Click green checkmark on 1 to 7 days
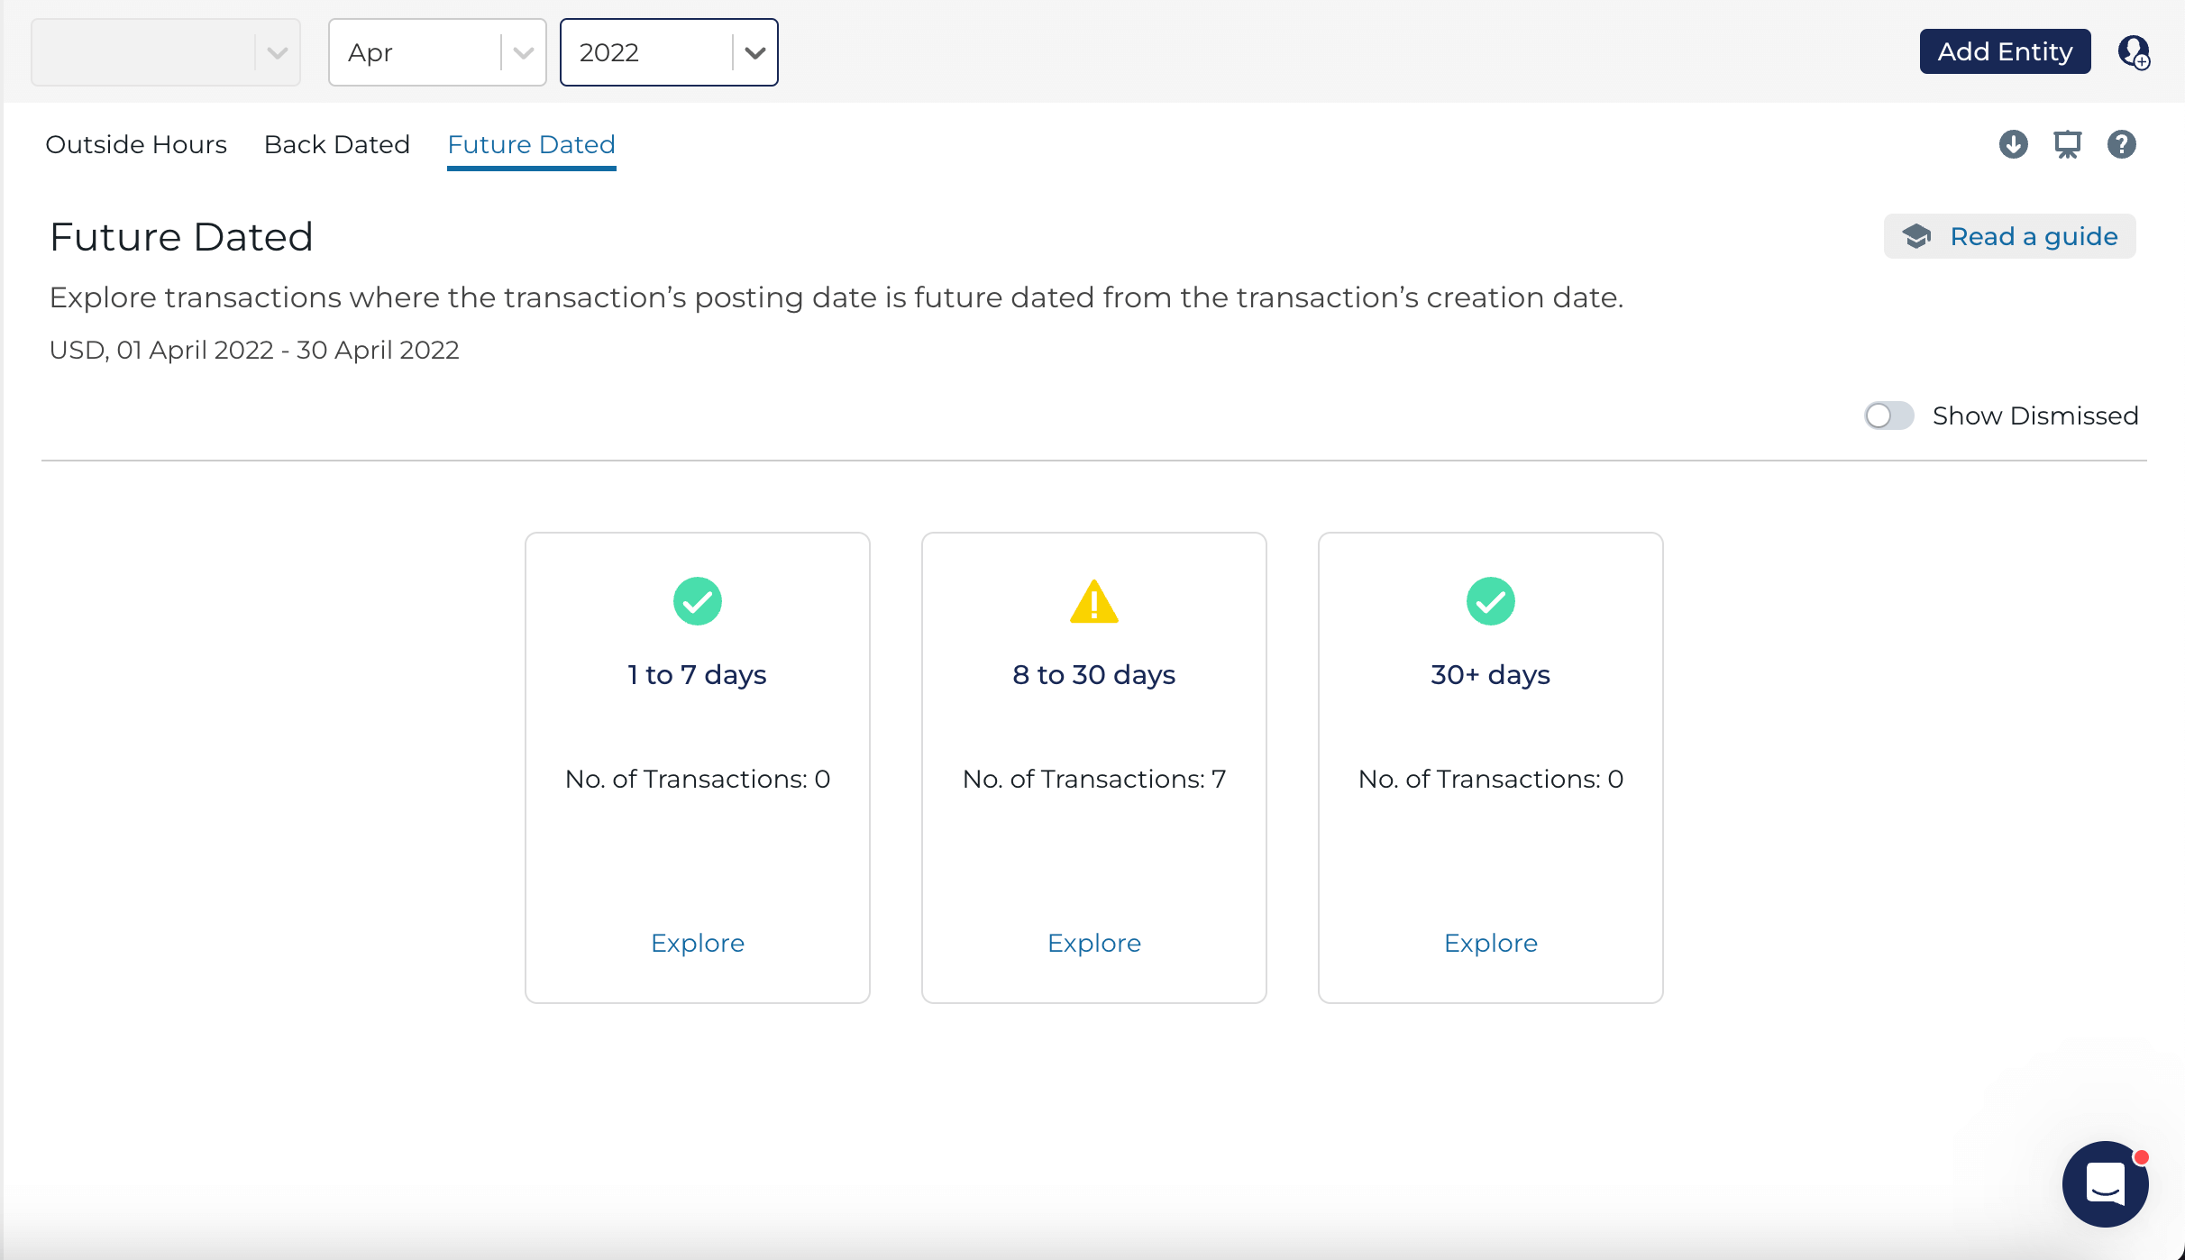 pyautogui.click(x=697, y=601)
